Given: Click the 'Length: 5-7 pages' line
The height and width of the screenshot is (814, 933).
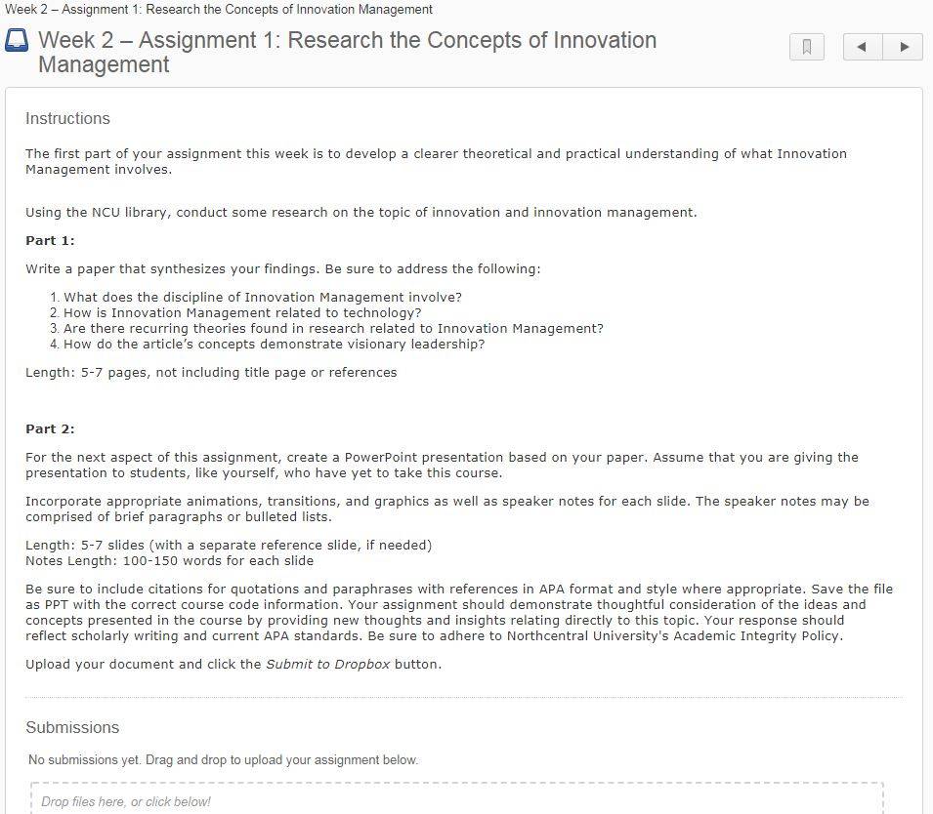Looking at the screenshot, I should pos(211,372).
